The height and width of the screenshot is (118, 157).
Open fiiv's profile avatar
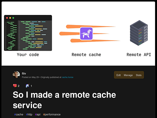click(x=16, y=75)
